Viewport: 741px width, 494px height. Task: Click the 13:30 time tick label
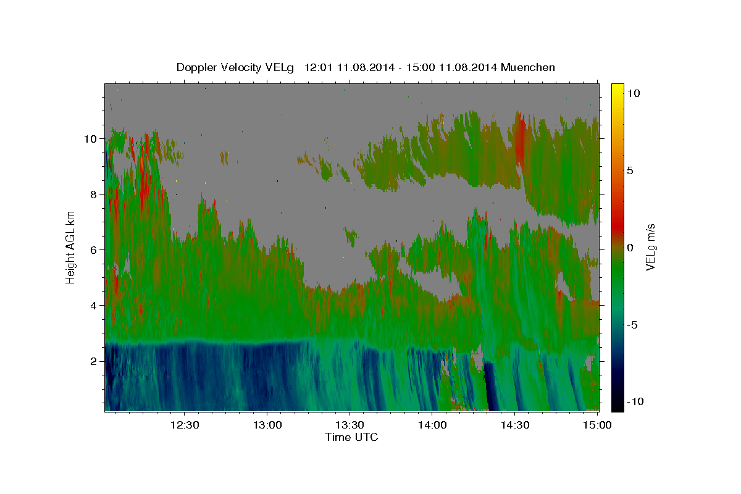[x=350, y=425]
